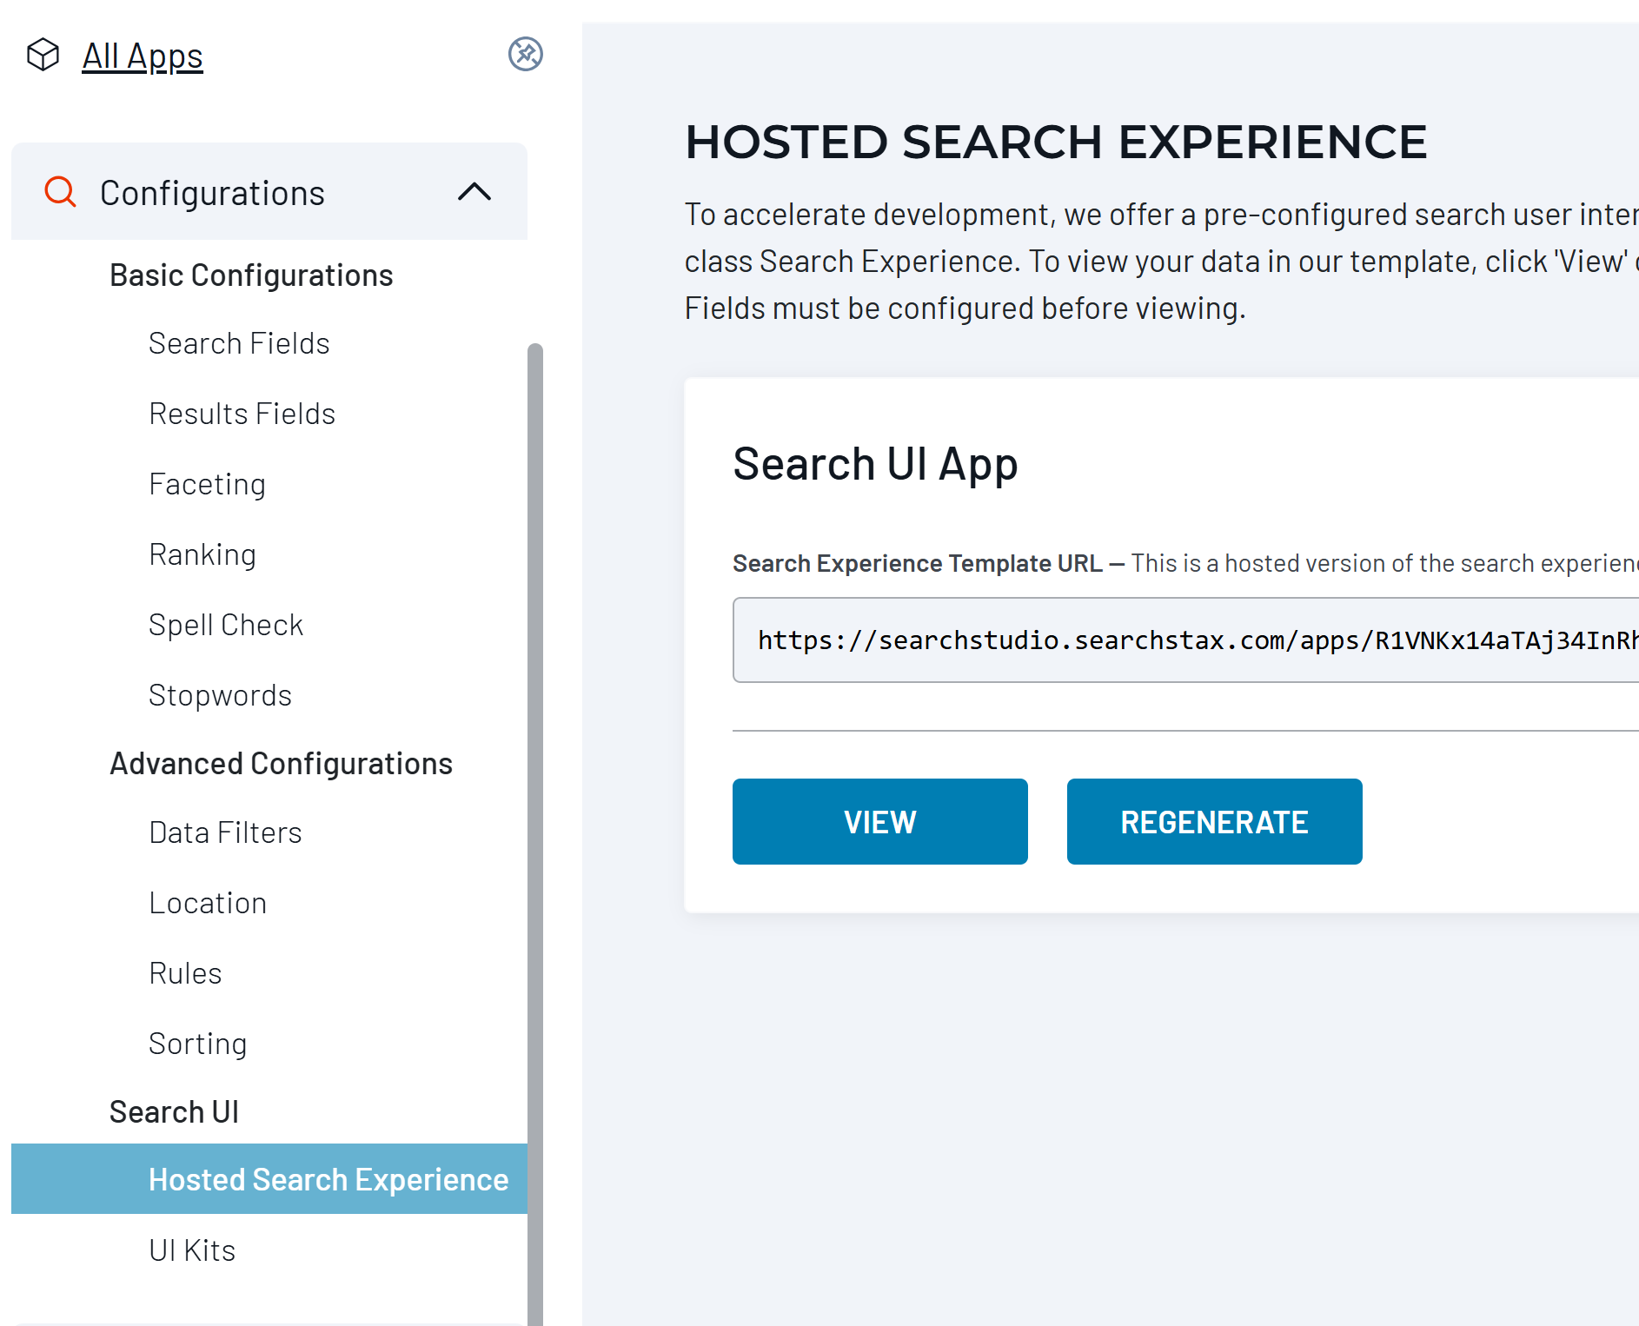Click the Basic Configurations heading
1639x1326 pixels.
pos(251,275)
